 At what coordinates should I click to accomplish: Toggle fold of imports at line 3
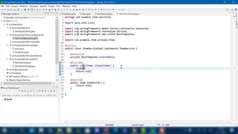pos(64,23)
